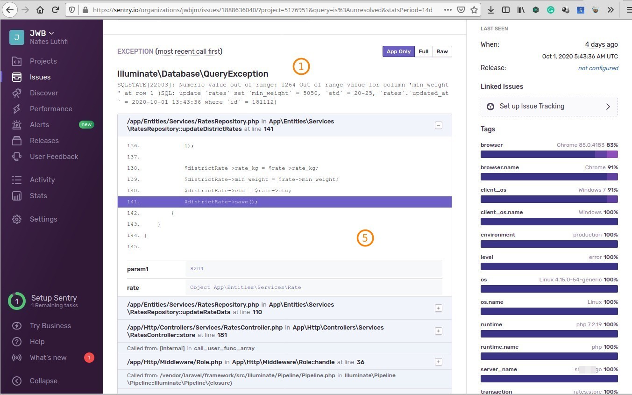Click rate value Object App\Entities\Services\Rate
This screenshot has height=395, width=632.
pos(245,287)
